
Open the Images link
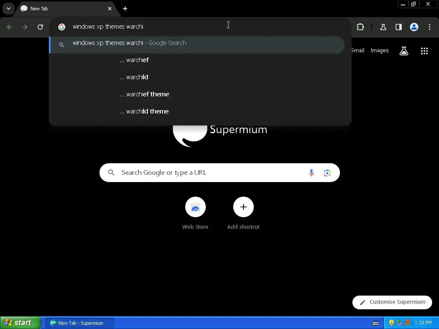[380, 51]
